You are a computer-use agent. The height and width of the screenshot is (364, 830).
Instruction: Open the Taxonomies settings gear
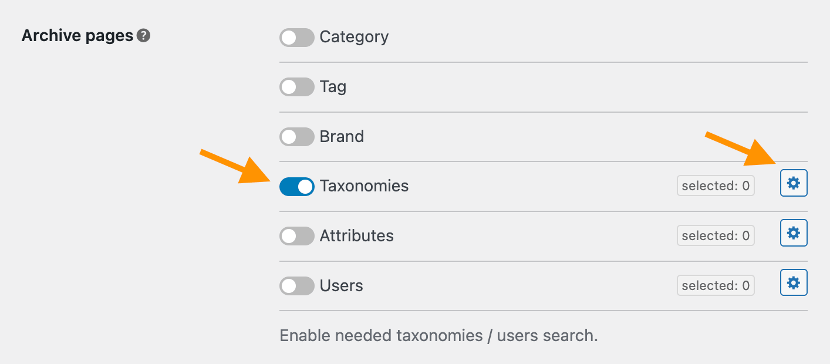(794, 184)
